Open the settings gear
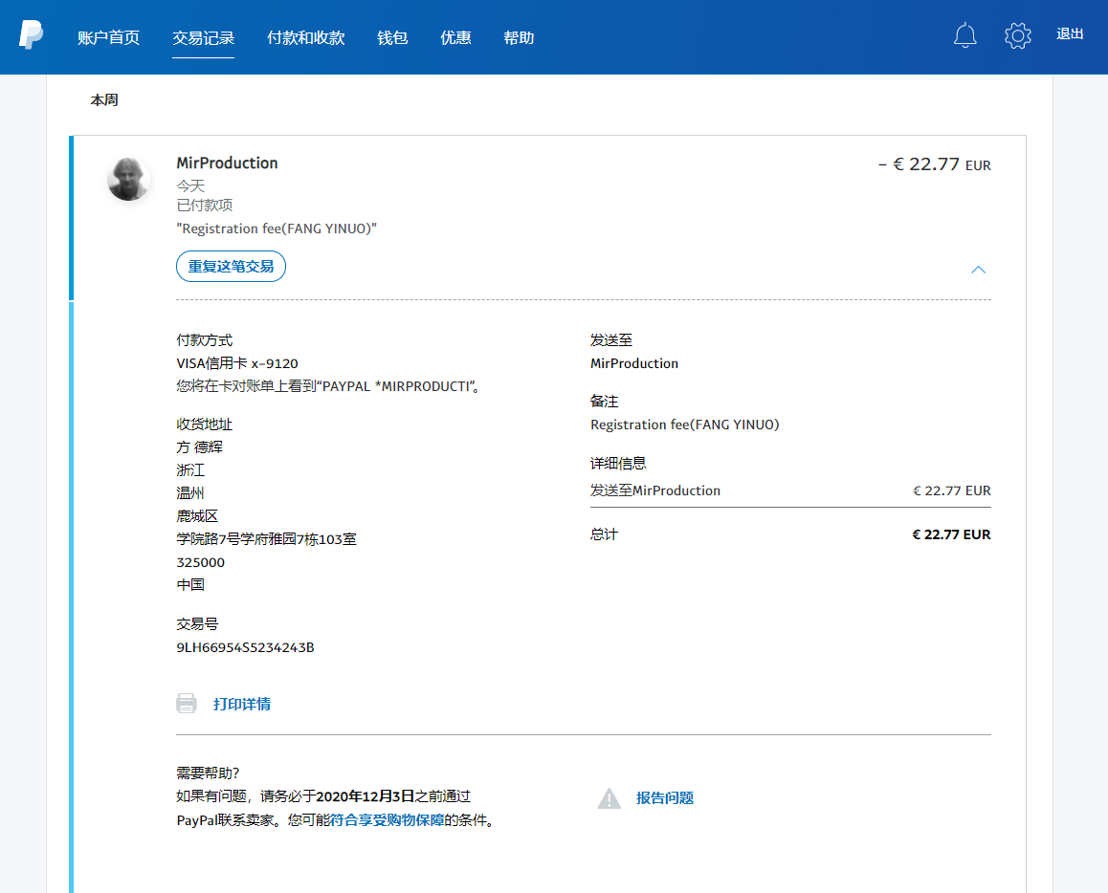1108x893 pixels. (x=1017, y=36)
